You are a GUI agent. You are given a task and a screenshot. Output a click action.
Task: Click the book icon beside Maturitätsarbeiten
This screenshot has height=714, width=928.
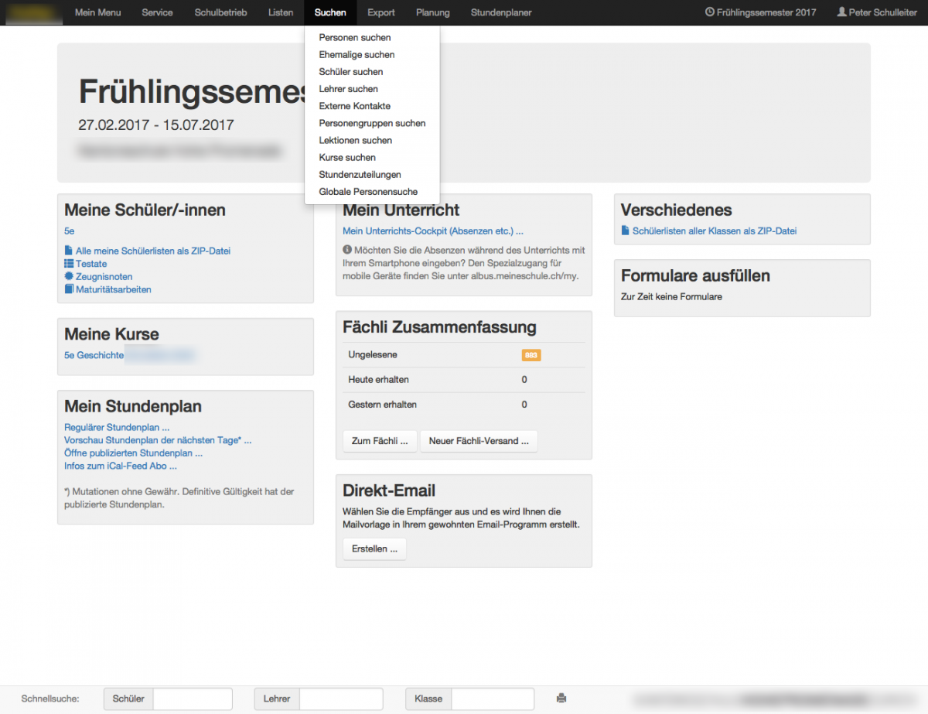(69, 289)
